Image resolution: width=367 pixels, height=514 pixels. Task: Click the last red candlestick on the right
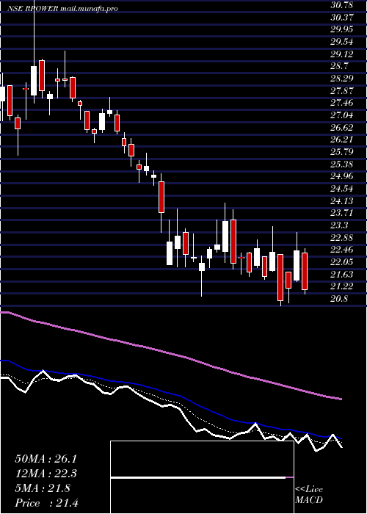(x=305, y=272)
